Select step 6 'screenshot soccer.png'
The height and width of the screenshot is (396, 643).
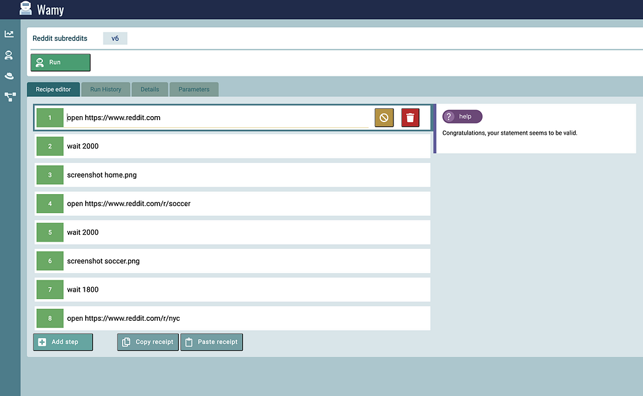tap(232, 261)
